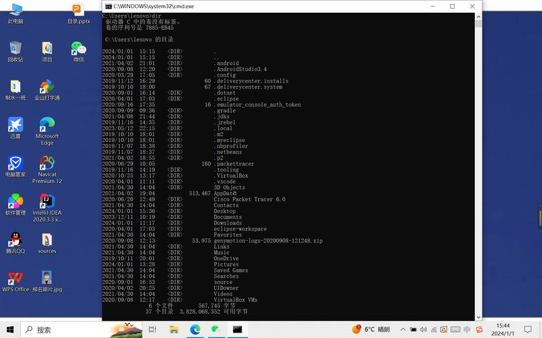Select the 制水一班 desktop icon

[x=16, y=90]
